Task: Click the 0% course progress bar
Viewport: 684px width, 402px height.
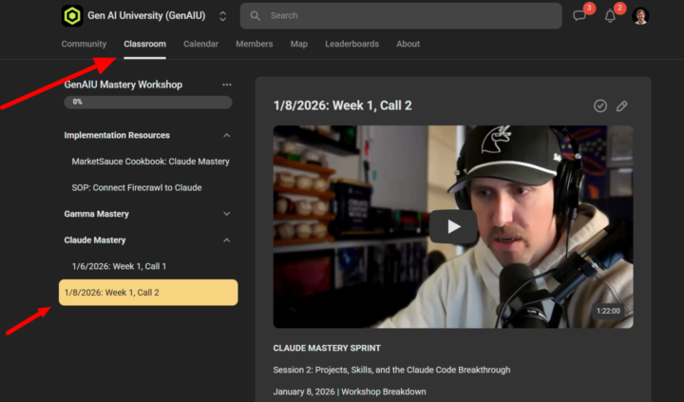Action: click(148, 102)
